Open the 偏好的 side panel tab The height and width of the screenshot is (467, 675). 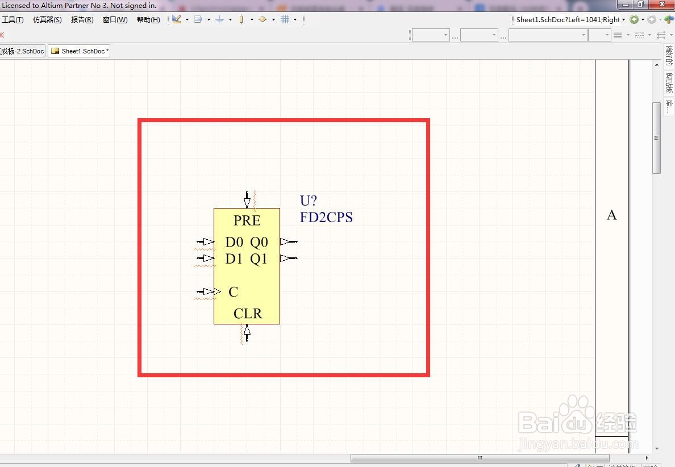tap(669, 56)
